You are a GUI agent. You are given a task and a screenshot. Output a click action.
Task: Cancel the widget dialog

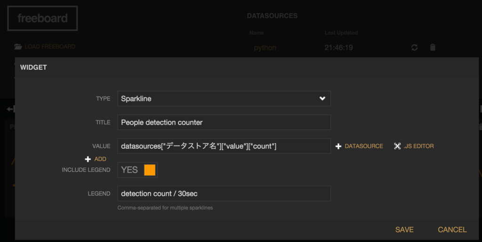[452, 230]
